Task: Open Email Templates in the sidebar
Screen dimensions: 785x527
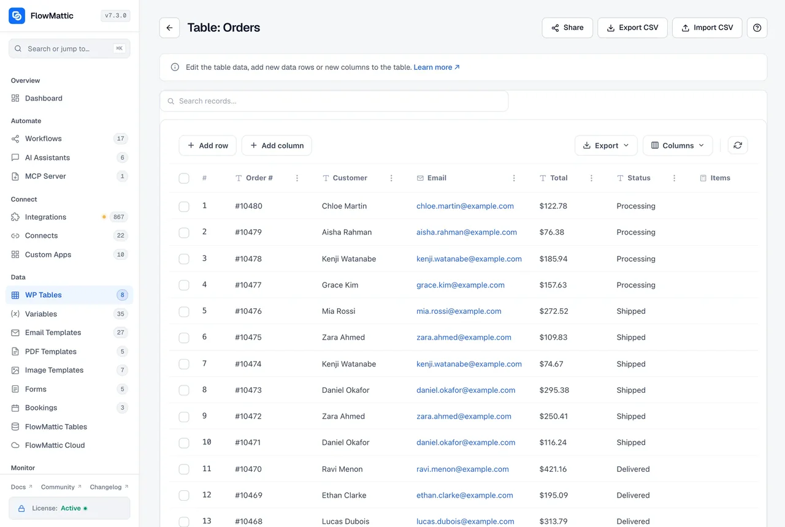Action: coord(69,332)
